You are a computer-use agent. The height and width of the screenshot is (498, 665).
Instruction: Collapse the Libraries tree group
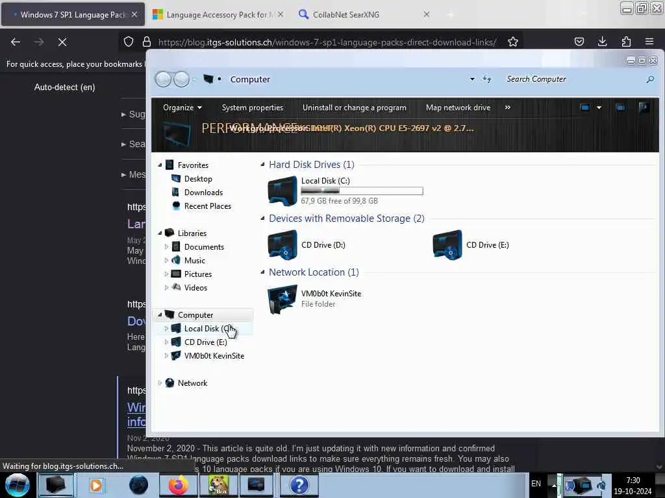pyautogui.click(x=160, y=233)
